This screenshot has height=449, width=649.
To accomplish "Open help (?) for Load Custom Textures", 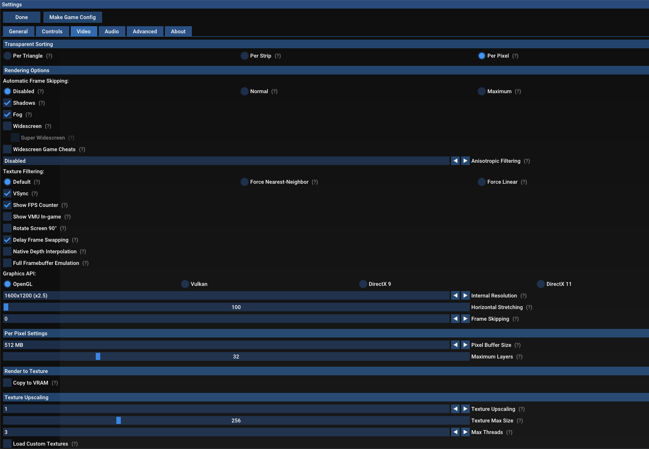I will pos(75,444).
